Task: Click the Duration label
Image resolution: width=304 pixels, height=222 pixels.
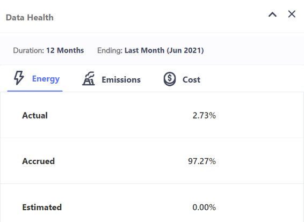Action: (28, 50)
